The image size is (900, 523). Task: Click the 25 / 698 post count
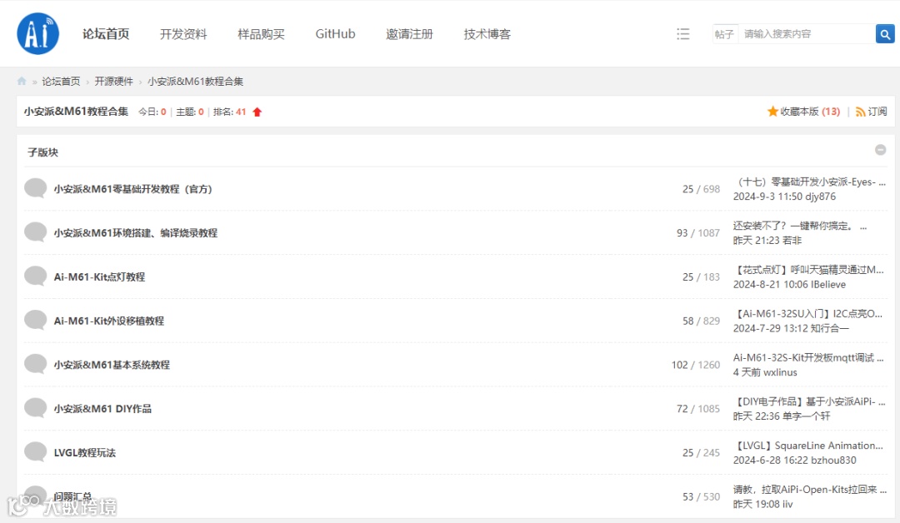(701, 189)
